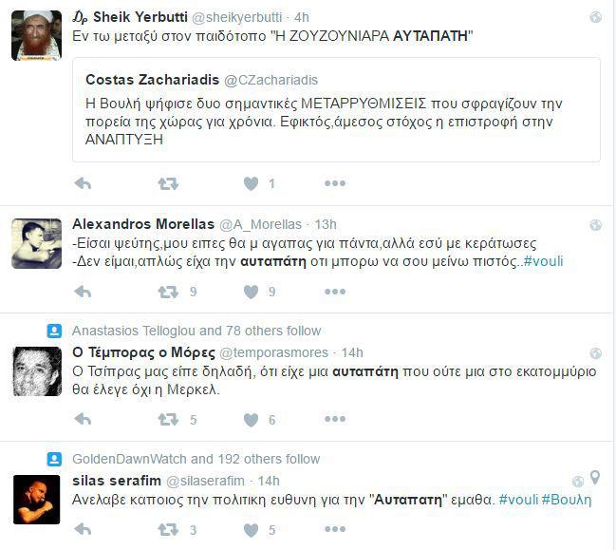Click location pin on silas serafim's tweet

pos(595,478)
